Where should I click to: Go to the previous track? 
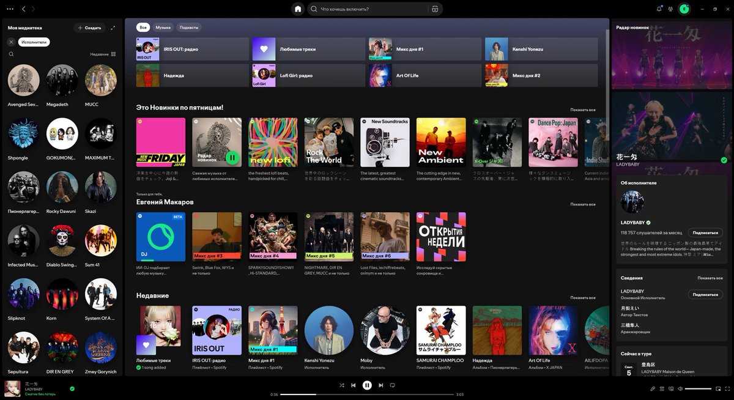coord(354,385)
